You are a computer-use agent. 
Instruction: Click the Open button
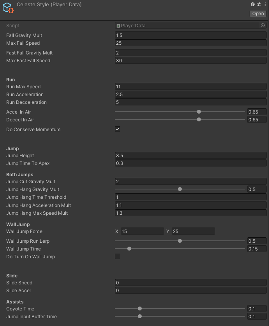coord(258,13)
